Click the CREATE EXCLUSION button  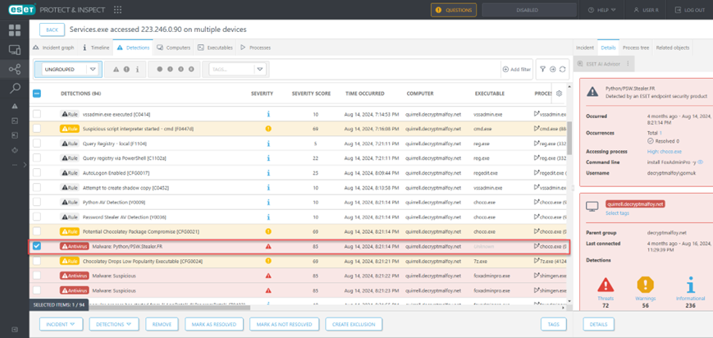tap(353, 324)
